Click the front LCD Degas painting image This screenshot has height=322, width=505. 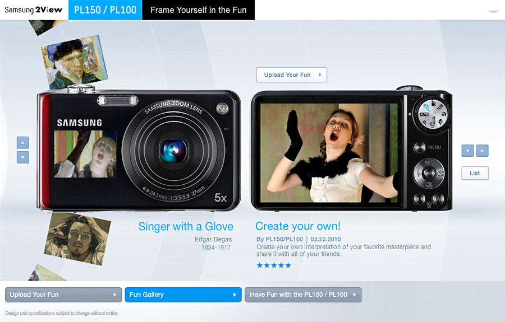85,154
